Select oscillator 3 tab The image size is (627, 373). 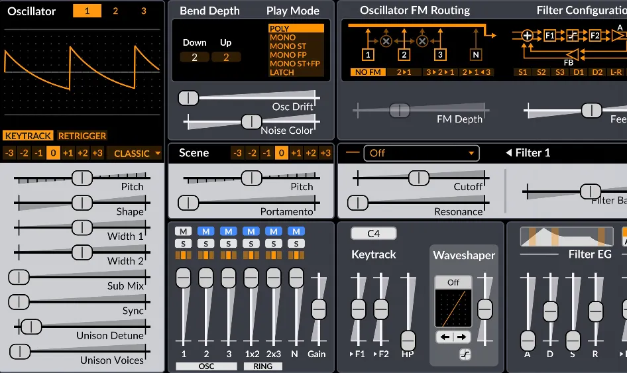144,11
